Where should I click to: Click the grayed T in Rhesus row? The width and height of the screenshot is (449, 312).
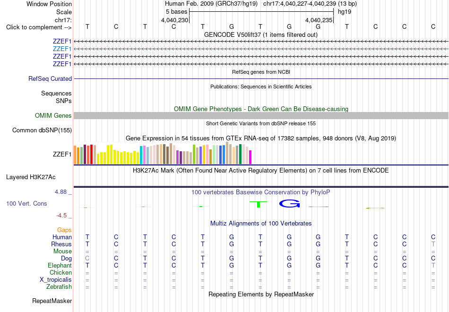(433, 244)
